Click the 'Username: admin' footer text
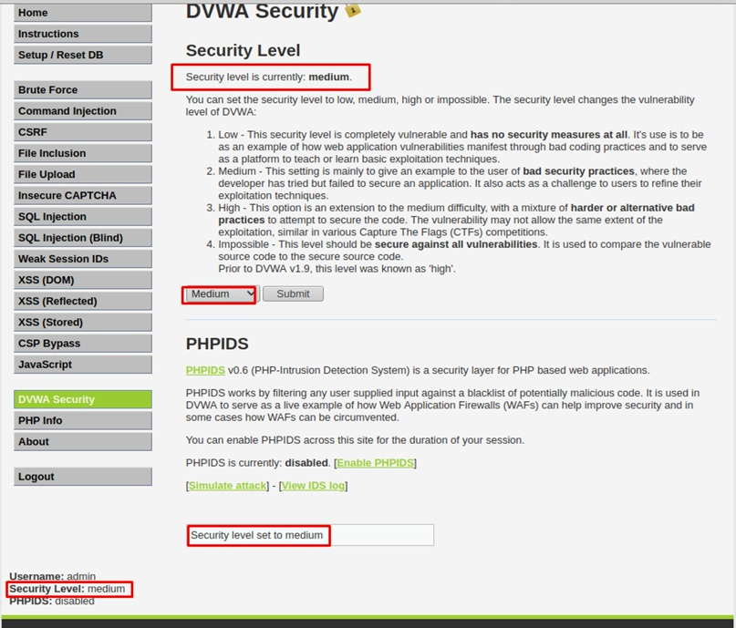This screenshot has height=628, width=736. pyautogui.click(x=53, y=576)
